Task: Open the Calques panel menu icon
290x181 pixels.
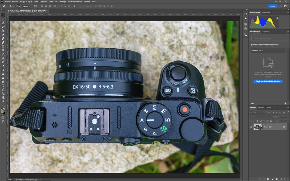Action: 288,107
